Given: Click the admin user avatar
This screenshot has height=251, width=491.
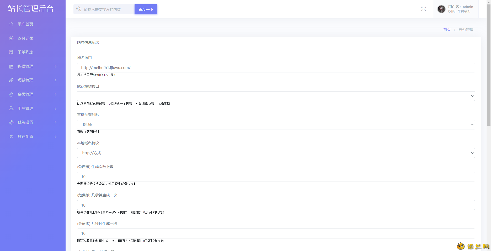Looking at the screenshot, I should pyautogui.click(x=441, y=9).
